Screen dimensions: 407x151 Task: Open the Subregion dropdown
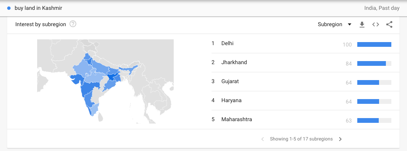coord(334,24)
